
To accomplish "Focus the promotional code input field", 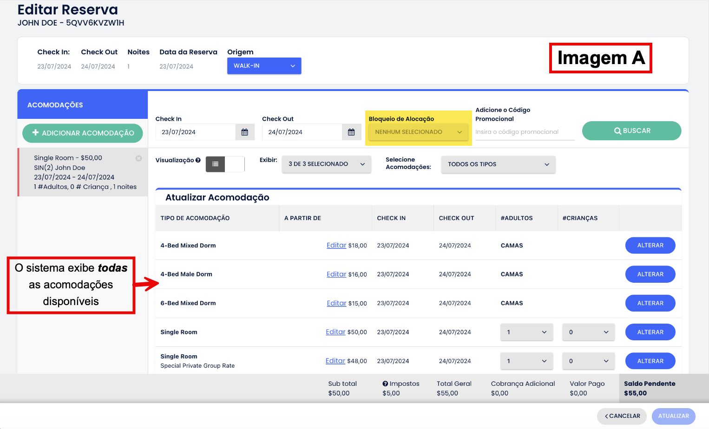I will pos(525,132).
